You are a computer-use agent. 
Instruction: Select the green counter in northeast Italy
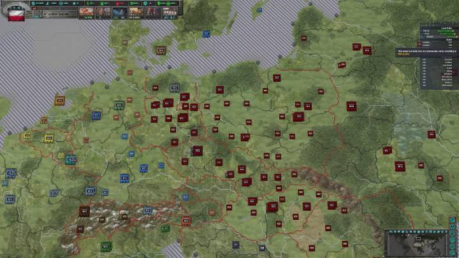coord(165,228)
